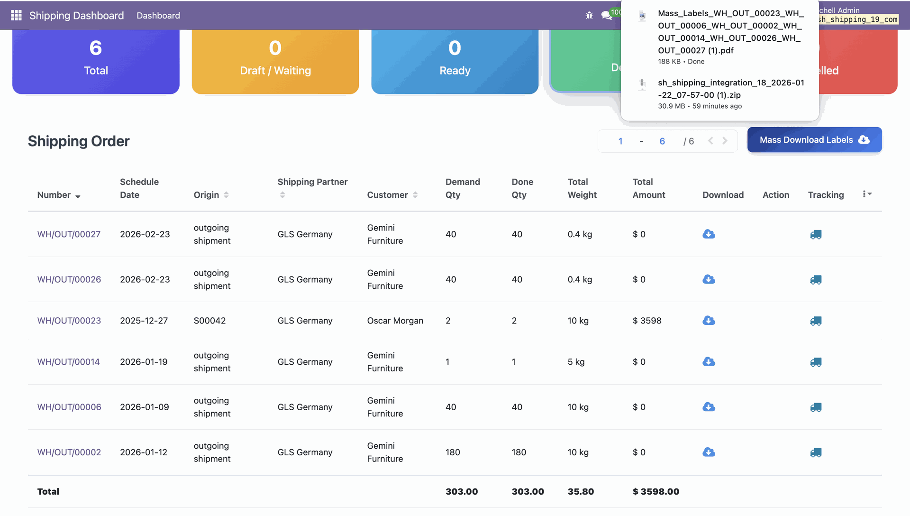Open tracking truck icon for WH/OUT/00026

pyautogui.click(x=816, y=280)
